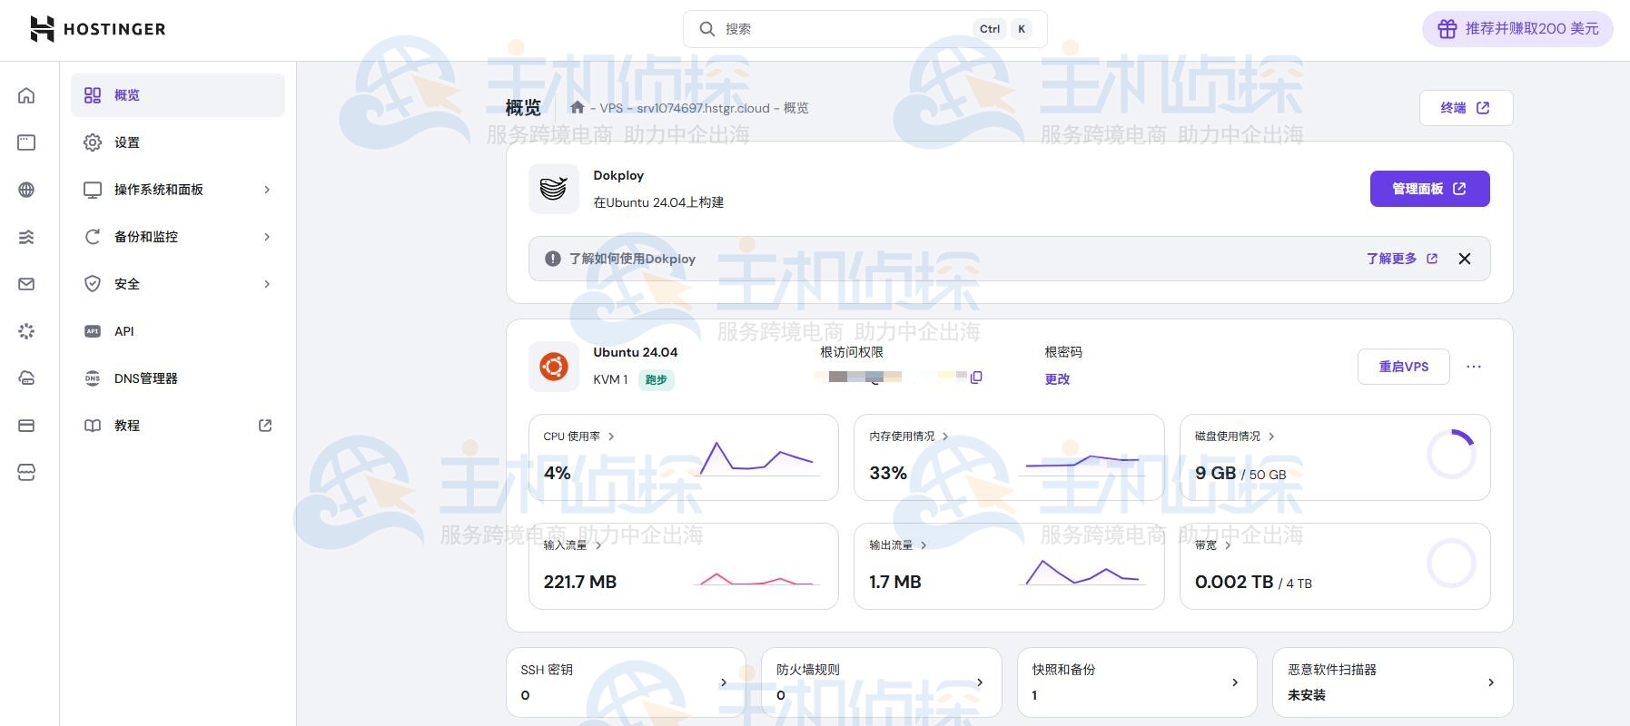Open the 教程 tutorials menu item
Image resolution: width=1630 pixels, height=726 pixels.
178,426
